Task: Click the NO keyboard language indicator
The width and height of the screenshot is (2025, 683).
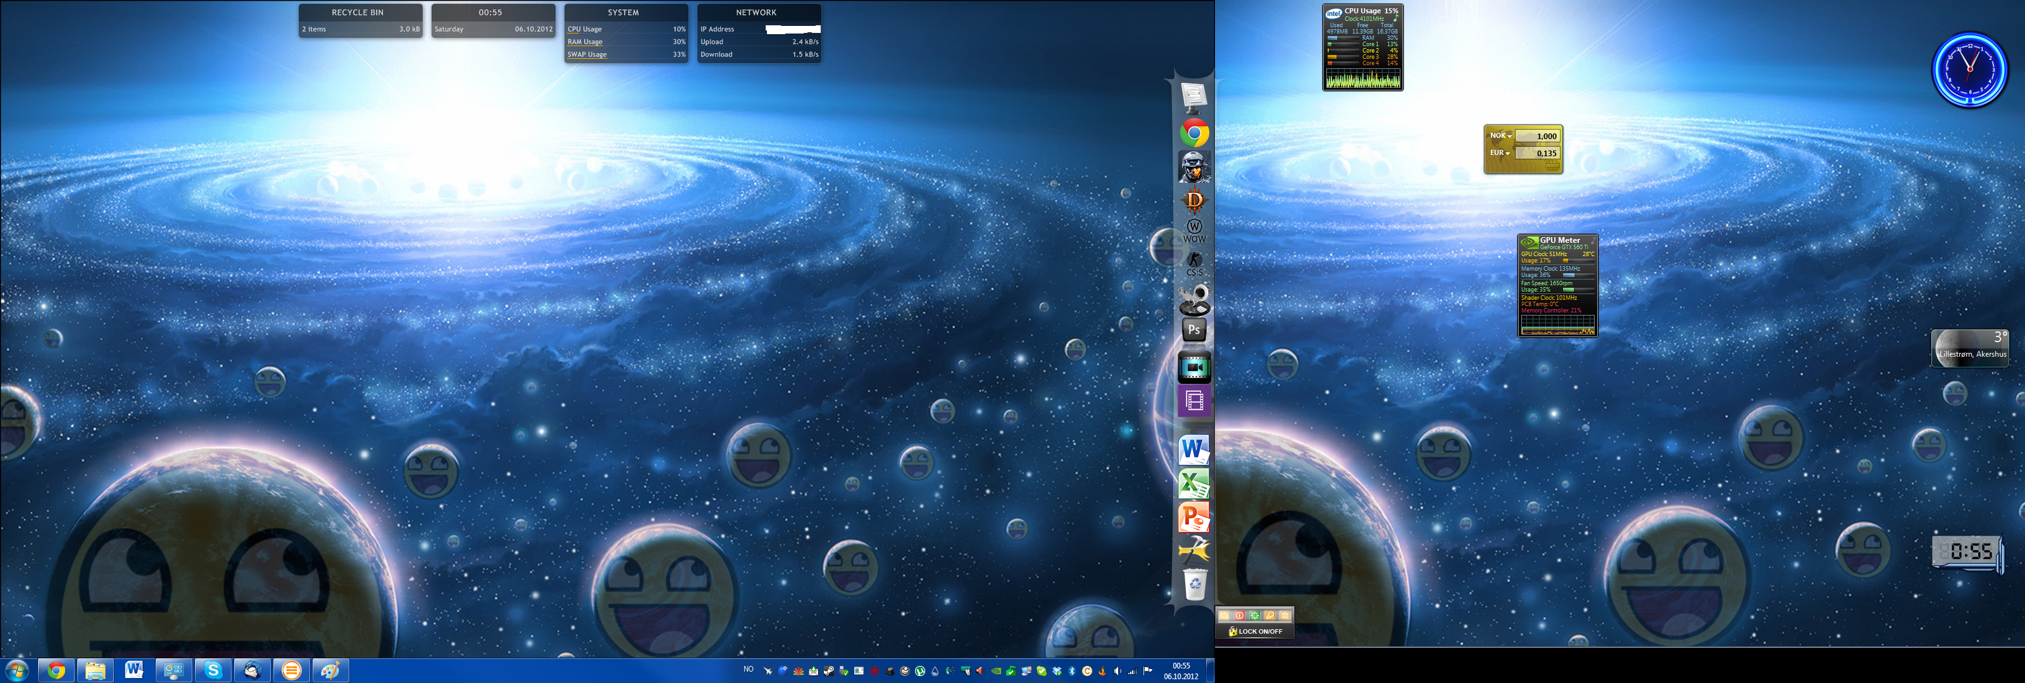Action: [749, 670]
